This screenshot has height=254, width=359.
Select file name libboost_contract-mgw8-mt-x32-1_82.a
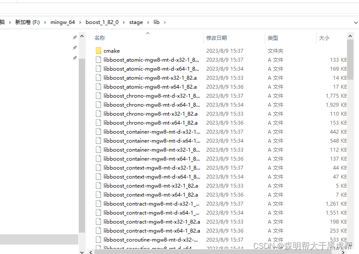[152, 222]
